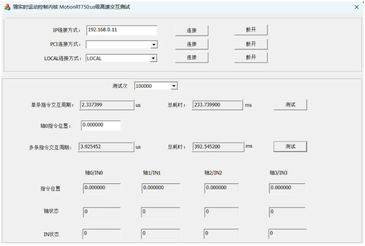Click command position field under 轴1/IN1
This screenshot has height=246, width=365.
tap(161, 188)
